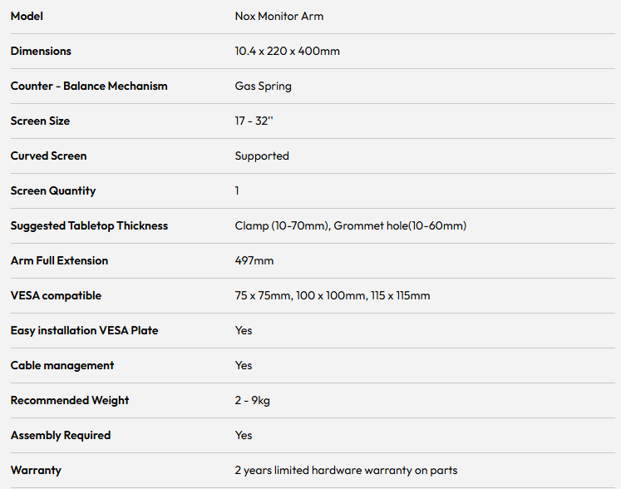Click the Gas Spring value
This screenshot has width=621, height=489.
click(263, 86)
